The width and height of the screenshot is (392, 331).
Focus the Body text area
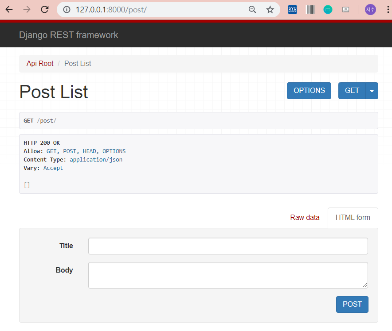(228, 275)
